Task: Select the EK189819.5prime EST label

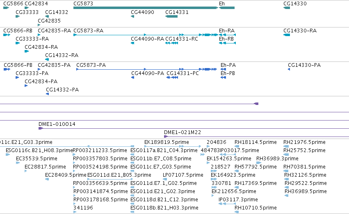Action: 167,142
